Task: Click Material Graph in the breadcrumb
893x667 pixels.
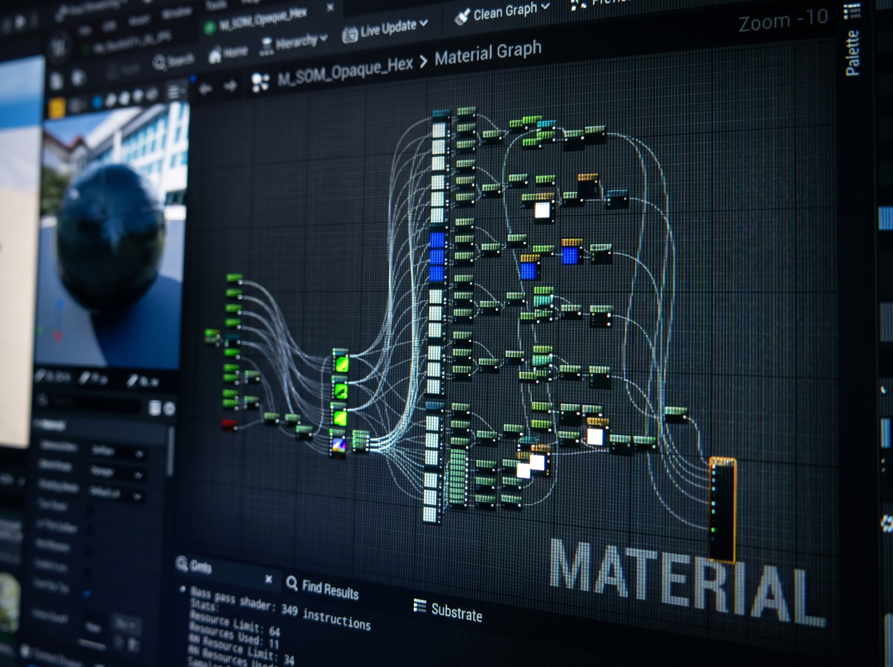Action: tap(488, 53)
